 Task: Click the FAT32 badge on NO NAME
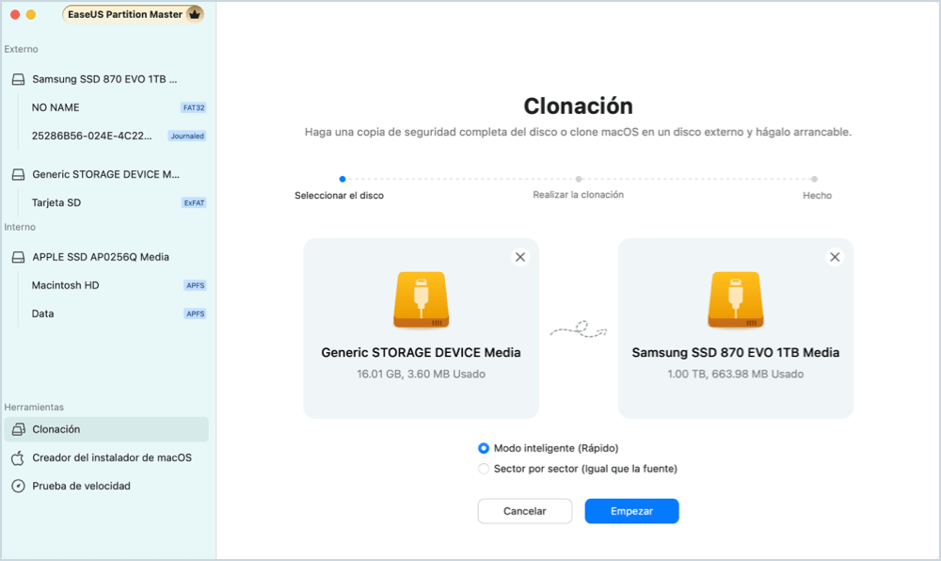(194, 108)
